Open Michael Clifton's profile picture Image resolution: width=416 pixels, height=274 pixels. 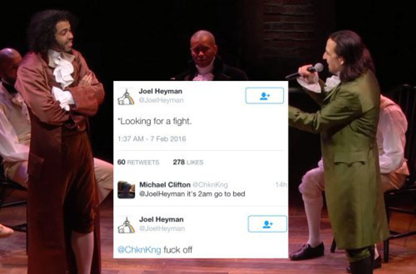tap(126, 189)
